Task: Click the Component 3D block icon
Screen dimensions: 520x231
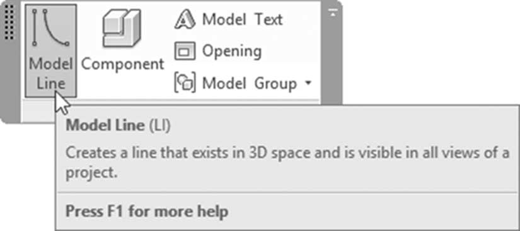Action: [x=122, y=28]
